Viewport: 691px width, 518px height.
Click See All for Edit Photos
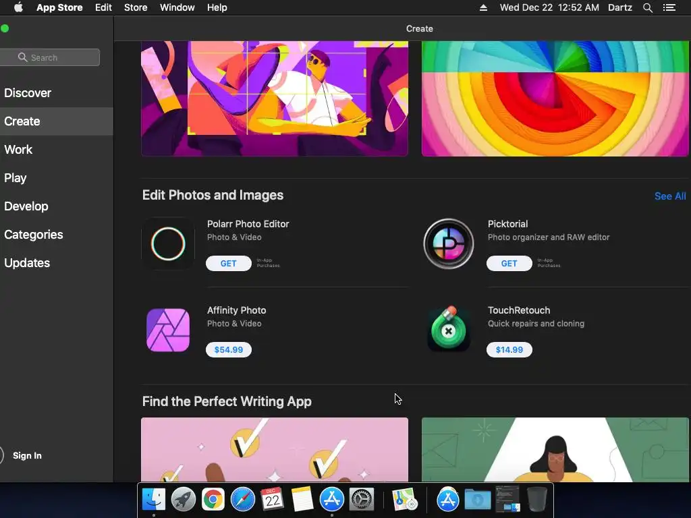670,196
